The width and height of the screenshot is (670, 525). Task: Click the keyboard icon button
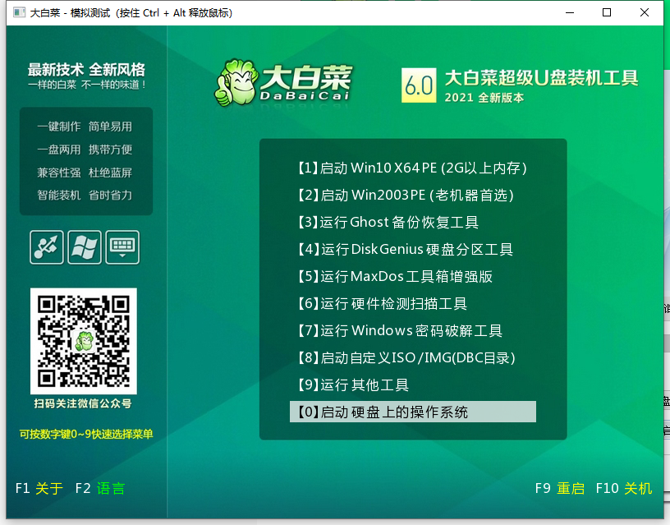(122, 247)
